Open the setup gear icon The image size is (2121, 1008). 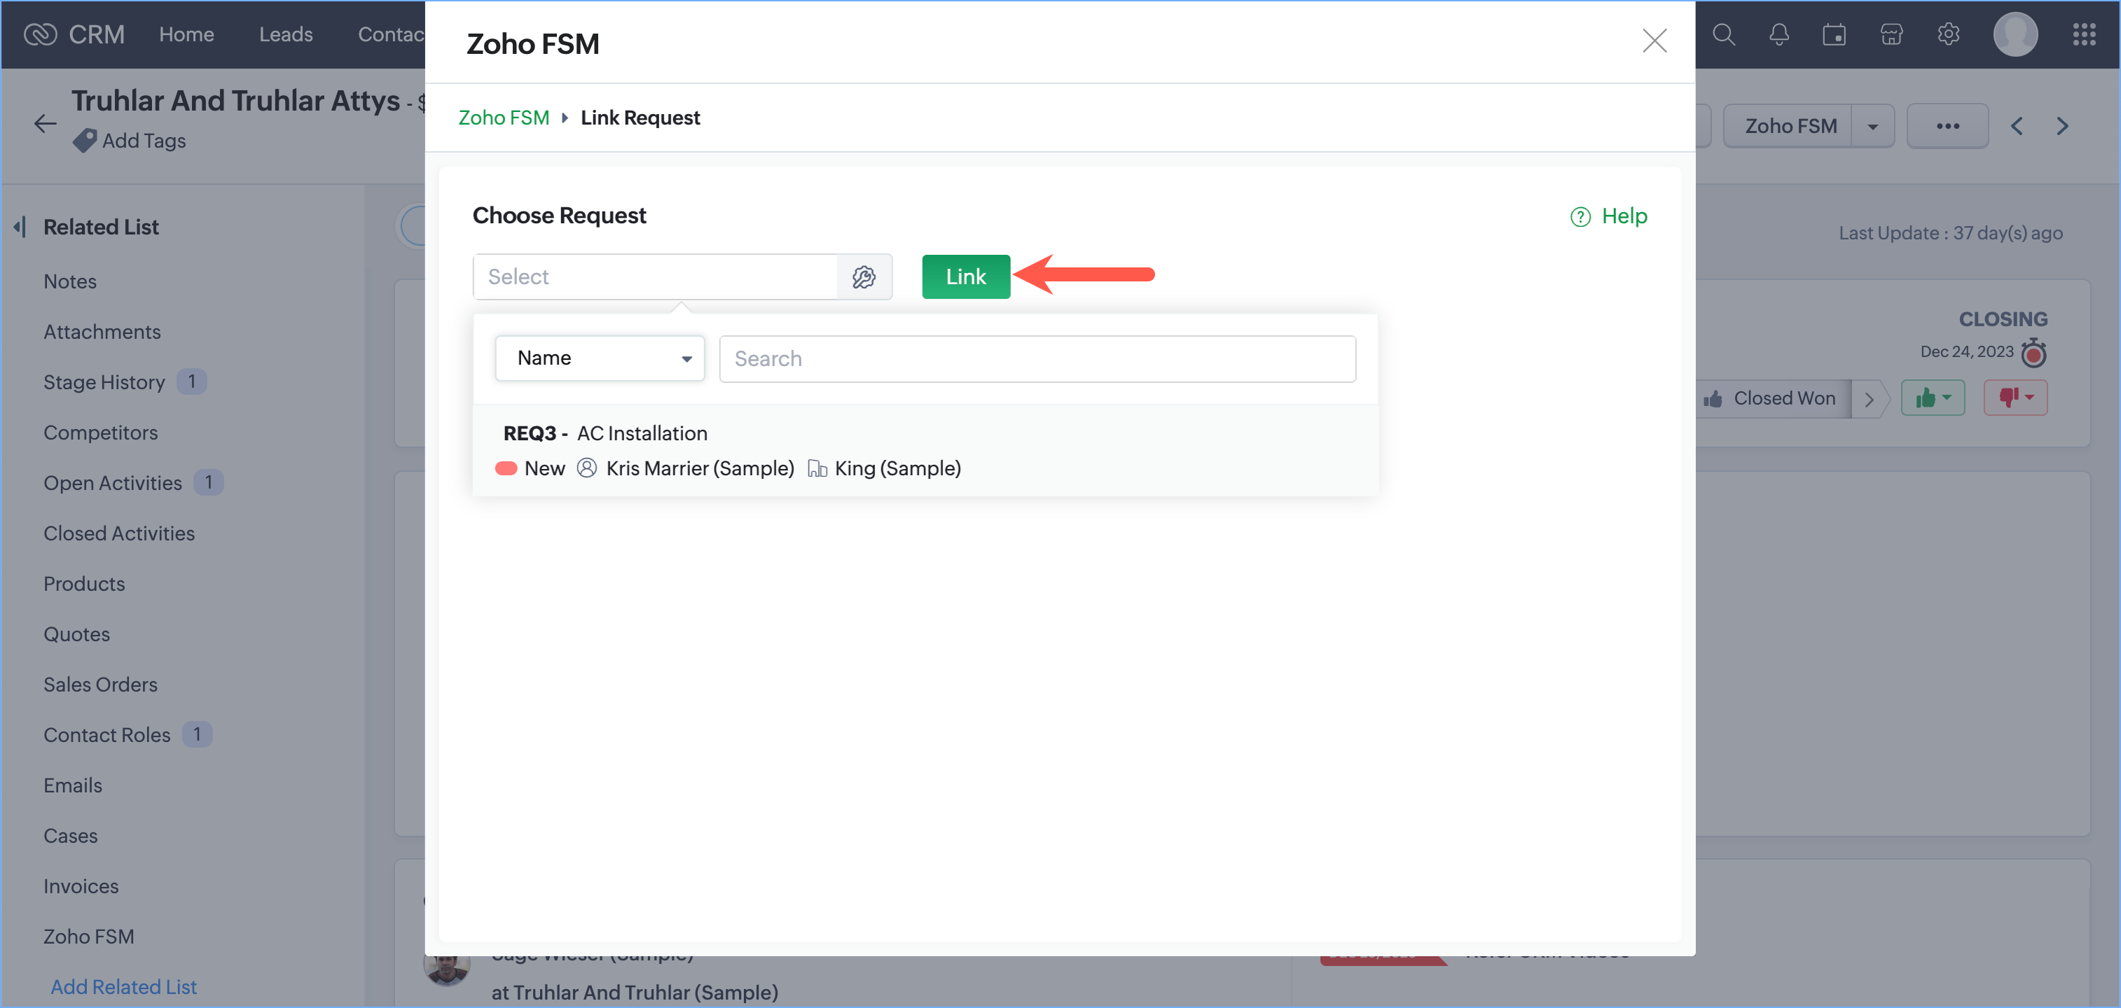[1948, 34]
